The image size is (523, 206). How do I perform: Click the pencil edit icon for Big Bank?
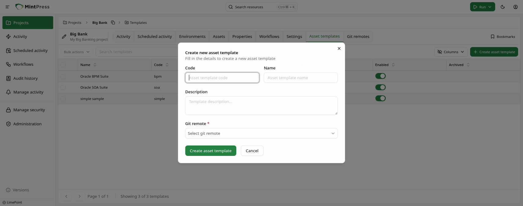click(x=64, y=37)
